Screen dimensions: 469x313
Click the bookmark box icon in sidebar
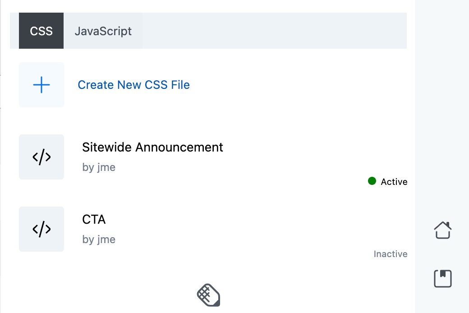point(442,279)
